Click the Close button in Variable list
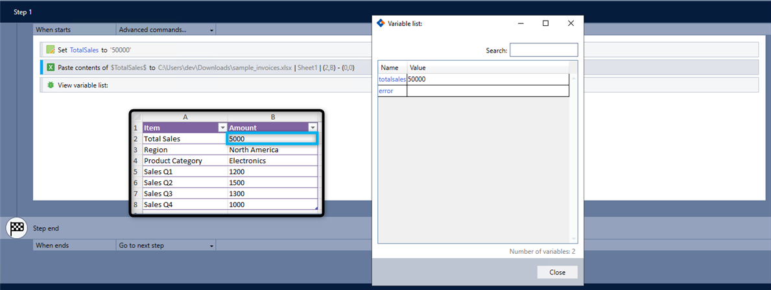771x290 pixels. (x=557, y=273)
